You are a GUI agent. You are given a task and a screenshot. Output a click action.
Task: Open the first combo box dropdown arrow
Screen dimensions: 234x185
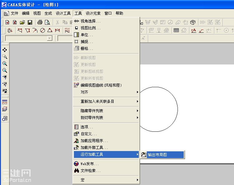tap(50, 38)
